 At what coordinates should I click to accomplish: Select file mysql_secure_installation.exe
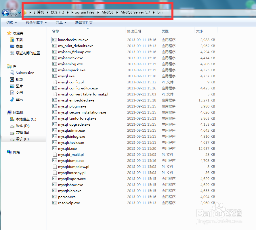tap(82, 112)
